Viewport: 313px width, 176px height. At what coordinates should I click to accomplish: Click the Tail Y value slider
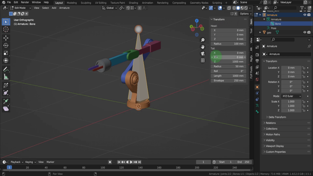(x=229, y=57)
